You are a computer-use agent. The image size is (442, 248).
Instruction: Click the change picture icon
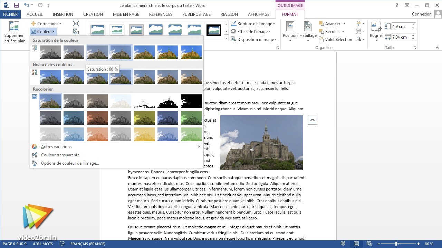(76, 31)
